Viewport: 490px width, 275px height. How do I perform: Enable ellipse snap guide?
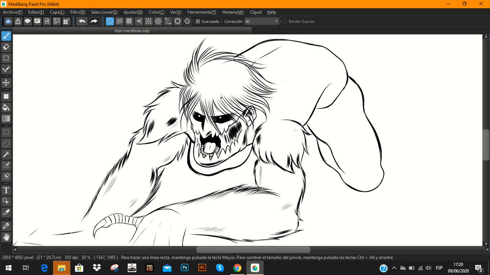(x=178, y=21)
